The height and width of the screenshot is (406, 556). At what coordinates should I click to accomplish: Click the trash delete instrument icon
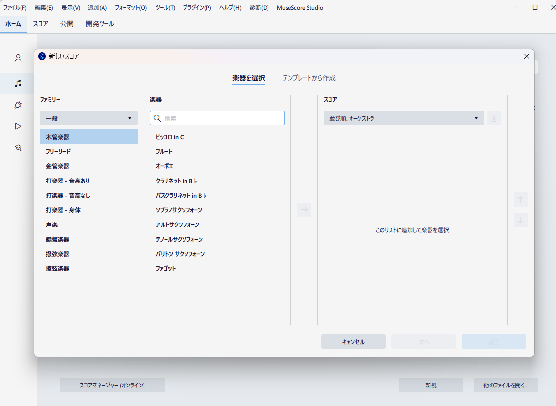click(x=494, y=118)
